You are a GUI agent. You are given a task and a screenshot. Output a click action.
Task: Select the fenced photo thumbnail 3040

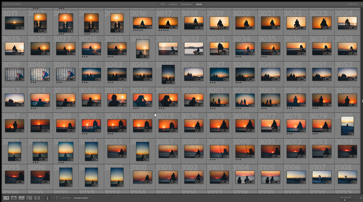click(40, 74)
